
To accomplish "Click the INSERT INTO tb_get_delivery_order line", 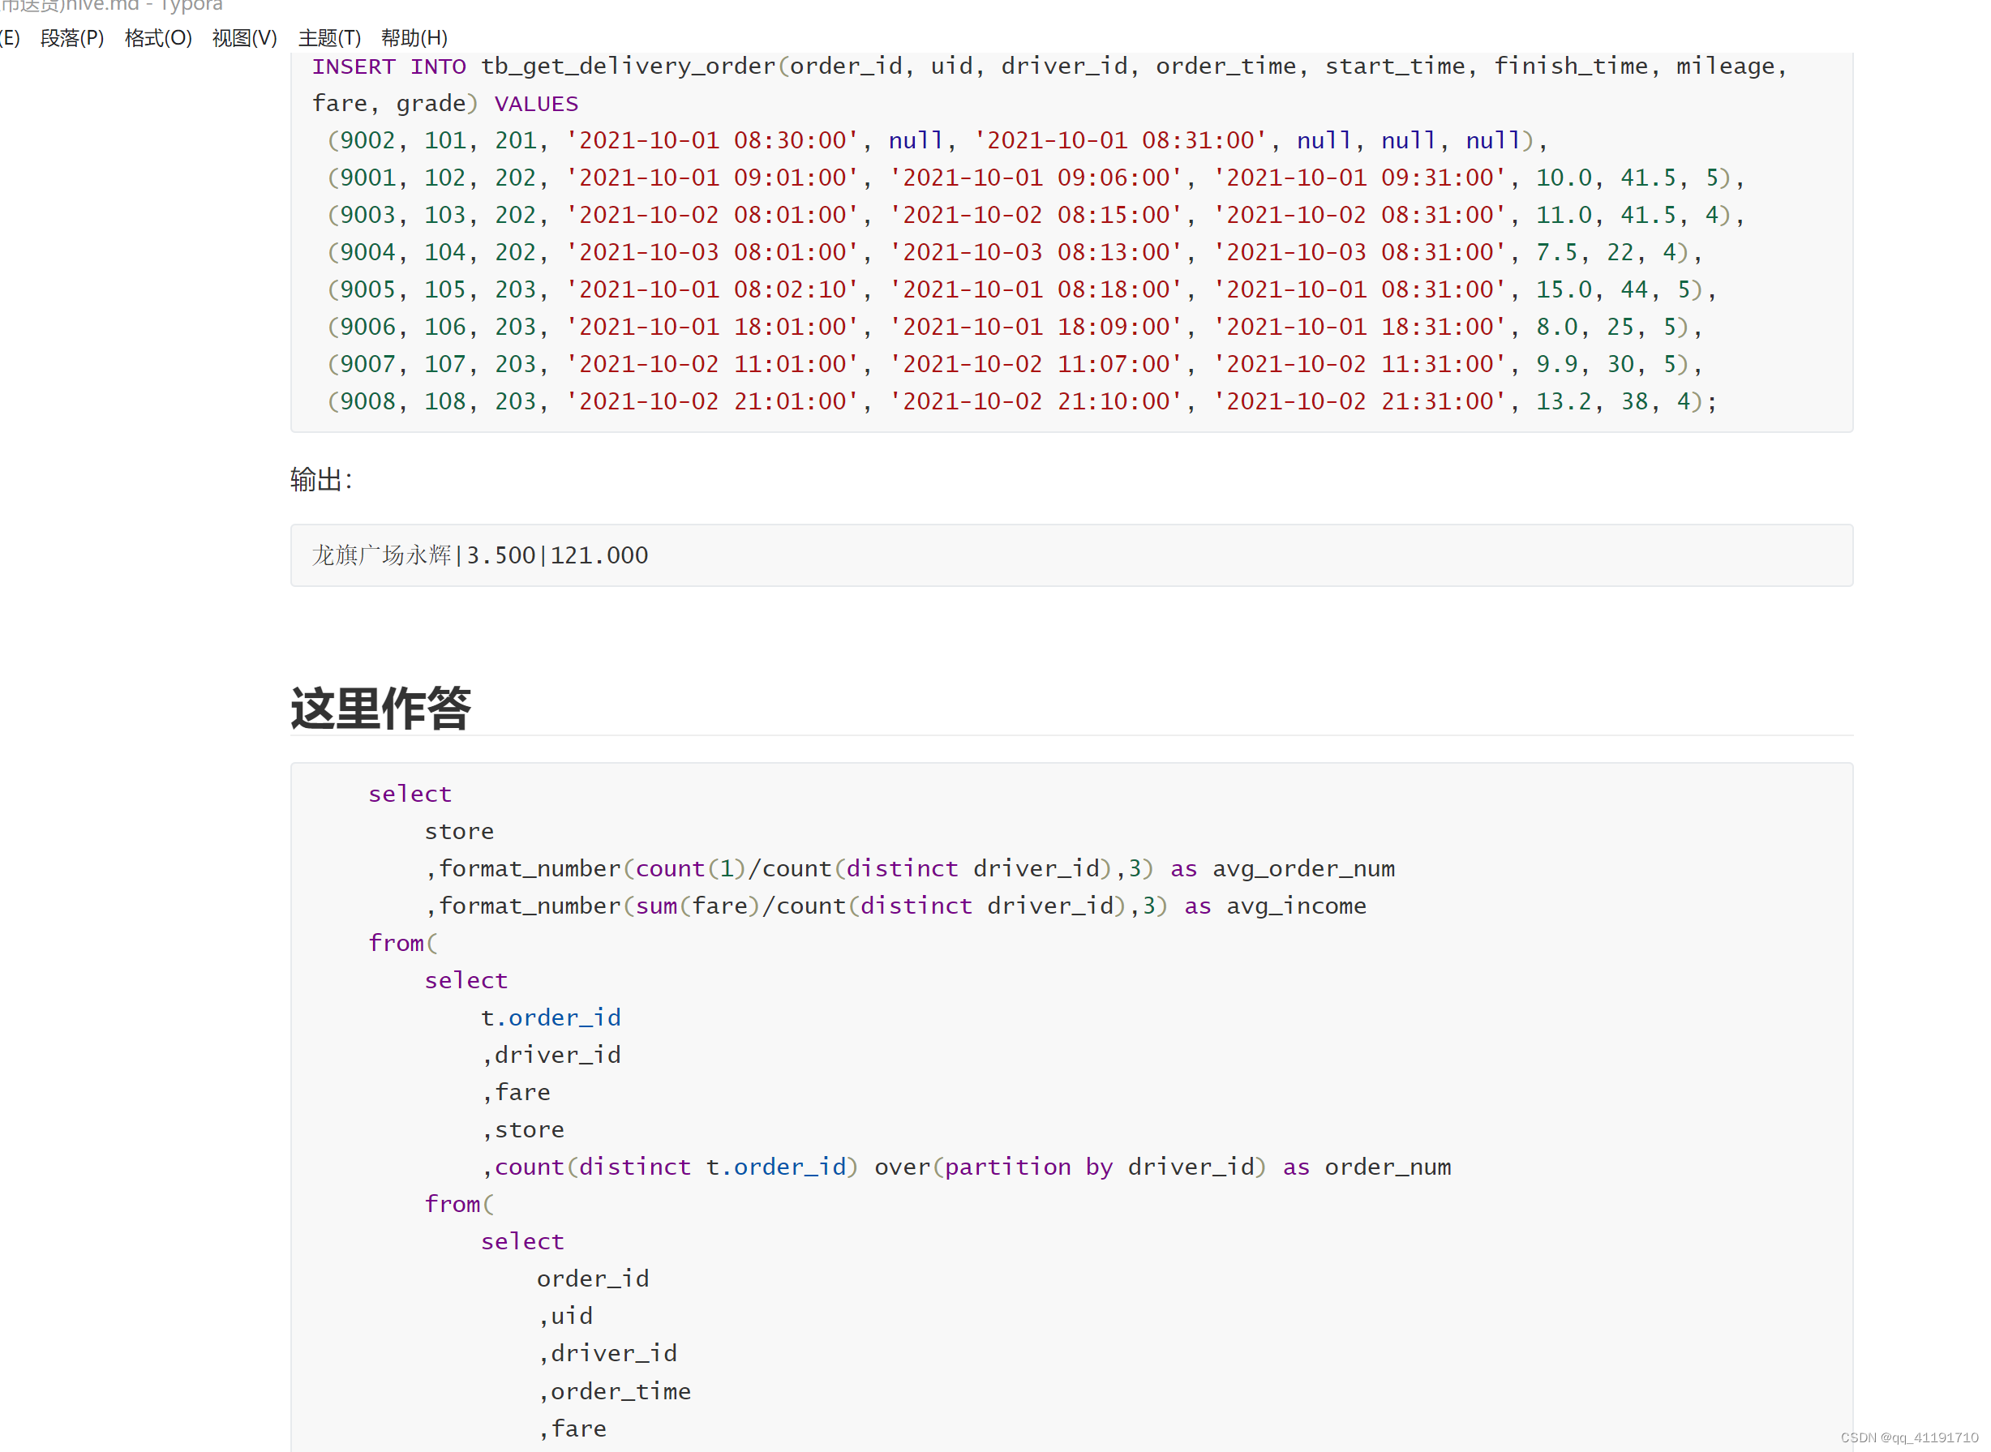I will click(1049, 66).
